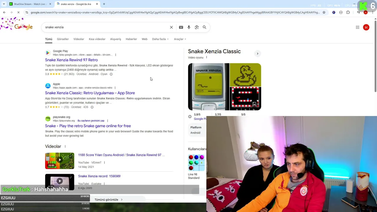Screen dimensions: 377x212
Task: Close the snake xenzia browser tab
Action: tap(97, 4)
